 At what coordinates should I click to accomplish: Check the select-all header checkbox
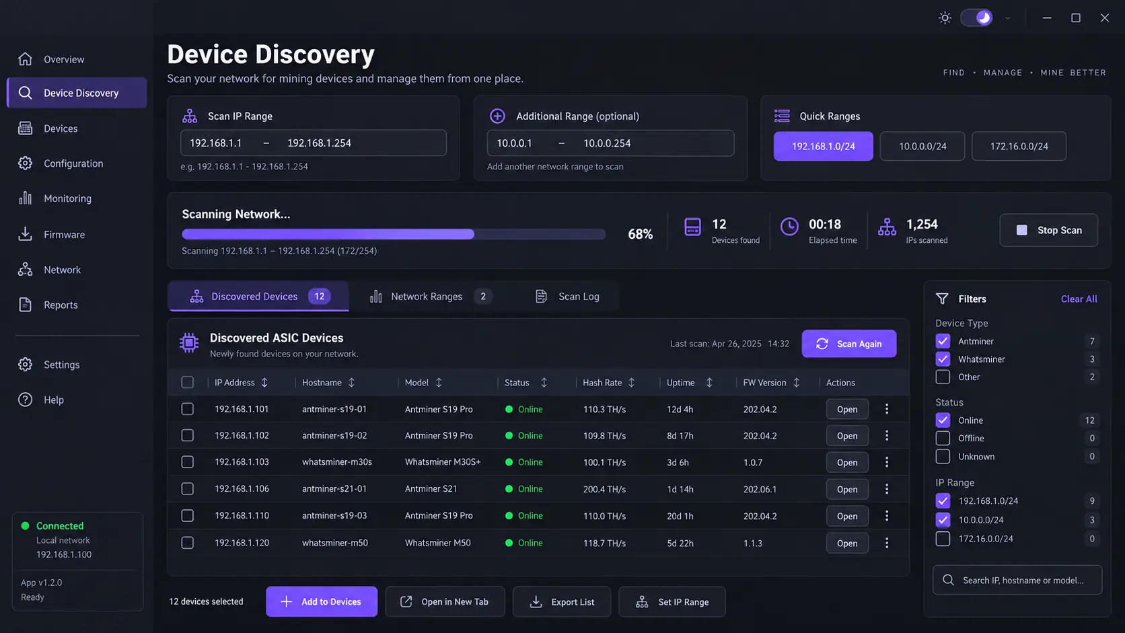point(188,382)
